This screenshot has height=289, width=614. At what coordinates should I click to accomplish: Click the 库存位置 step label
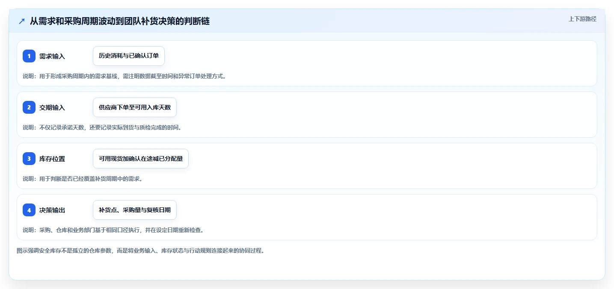pyautogui.click(x=52, y=159)
